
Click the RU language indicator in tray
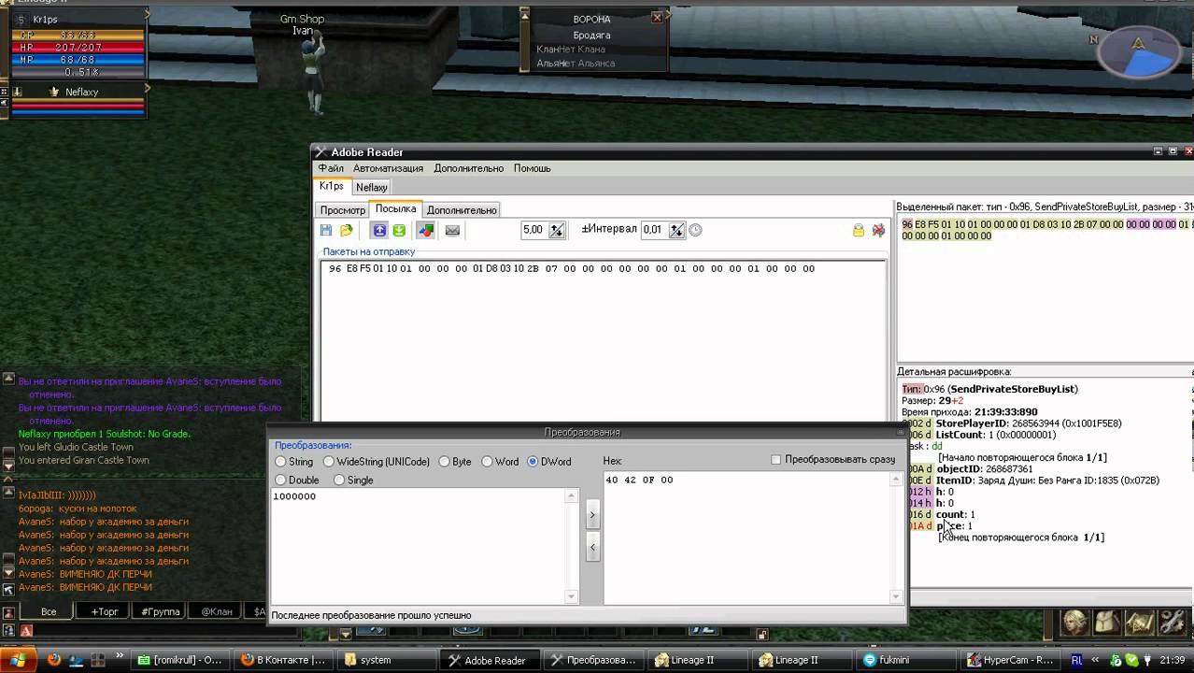click(1076, 660)
